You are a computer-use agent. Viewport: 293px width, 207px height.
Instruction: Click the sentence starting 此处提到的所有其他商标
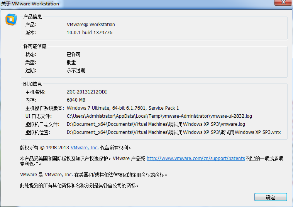79,185
